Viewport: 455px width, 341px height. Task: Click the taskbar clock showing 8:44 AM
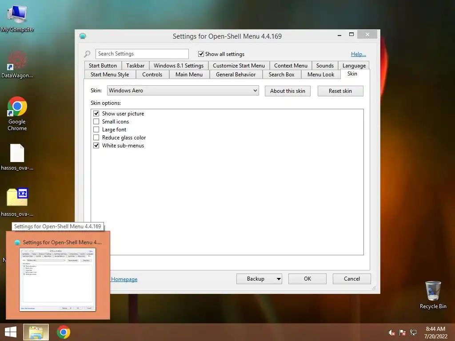pyautogui.click(x=435, y=333)
